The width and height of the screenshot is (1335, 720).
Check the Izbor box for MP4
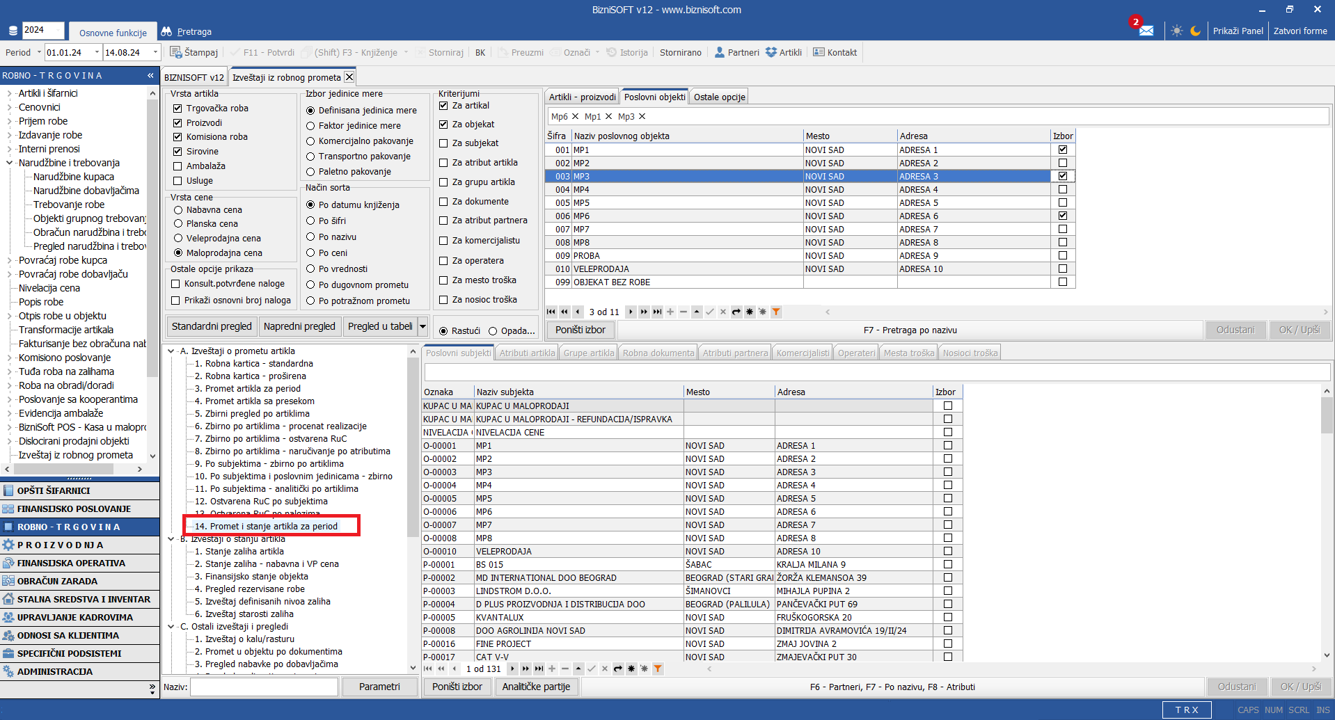click(x=1062, y=189)
